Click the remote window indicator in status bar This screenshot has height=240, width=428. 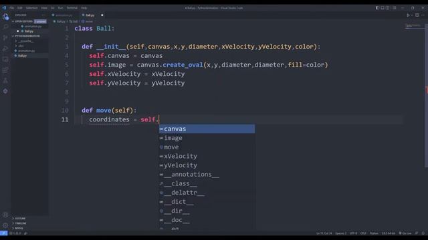pyautogui.click(x=4, y=233)
